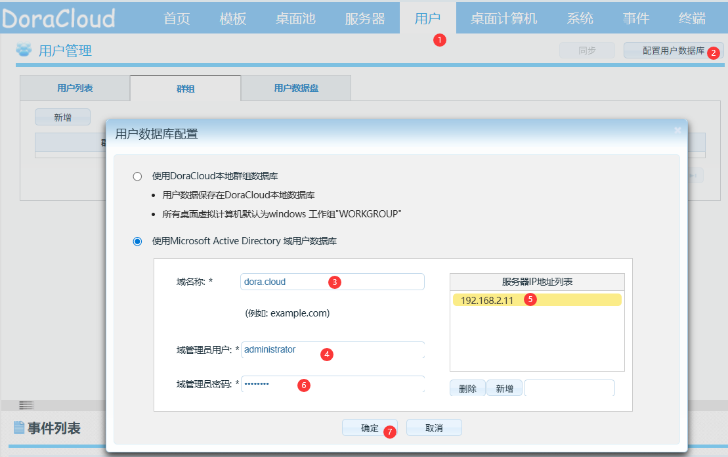Screen dimensions: 728x457
Task: Close the 用户数据库配置 dialog
Action: point(677,131)
